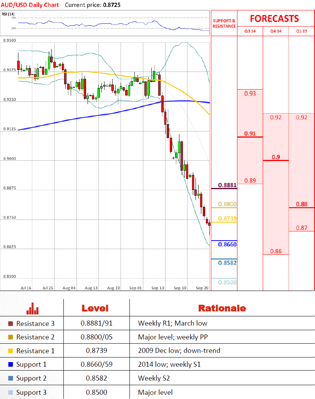Click the 0.8625 price axis label
315x399 pixels.
point(9,247)
